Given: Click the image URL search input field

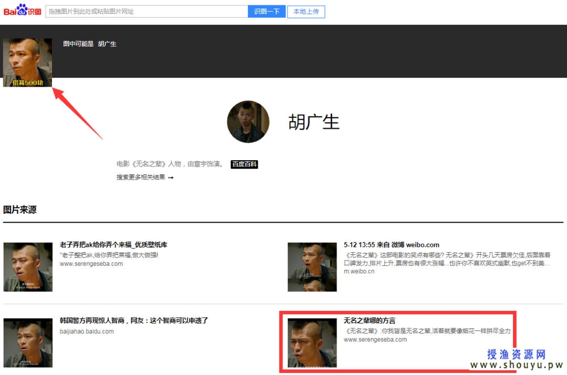Looking at the screenshot, I should pyautogui.click(x=146, y=11).
